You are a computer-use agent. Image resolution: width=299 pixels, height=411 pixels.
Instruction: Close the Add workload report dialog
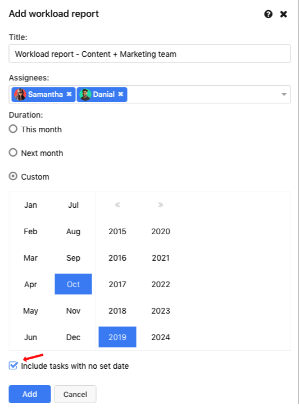tap(284, 14)
